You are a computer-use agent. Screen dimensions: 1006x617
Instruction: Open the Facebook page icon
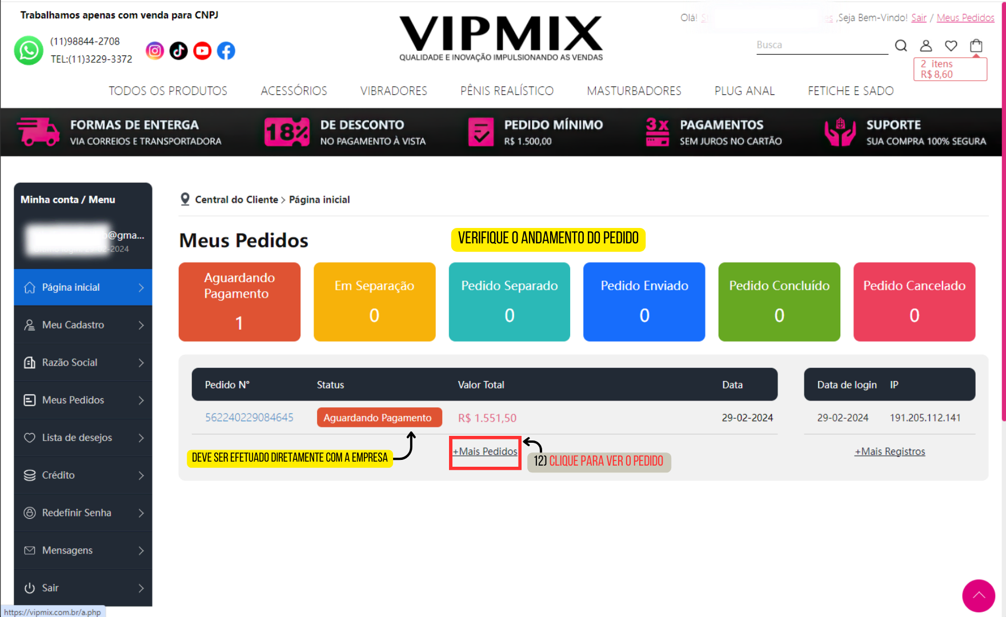[226, 51]
